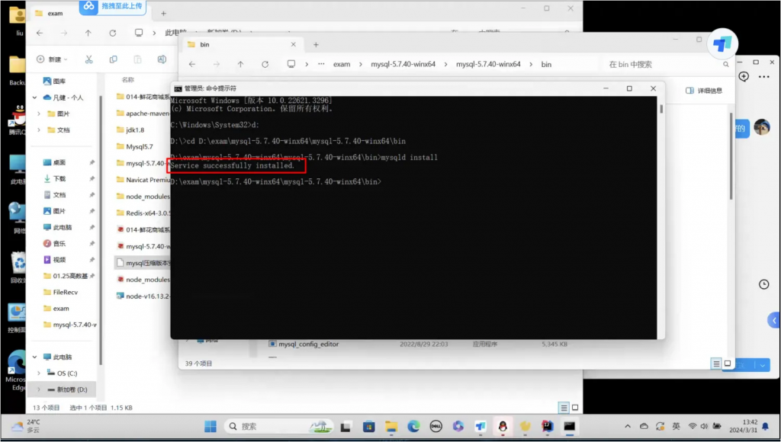Click the Copy icon in exam toolbar
Viewport: 781px width, 442px height.
pyautogui.click(x=113, y=59)
